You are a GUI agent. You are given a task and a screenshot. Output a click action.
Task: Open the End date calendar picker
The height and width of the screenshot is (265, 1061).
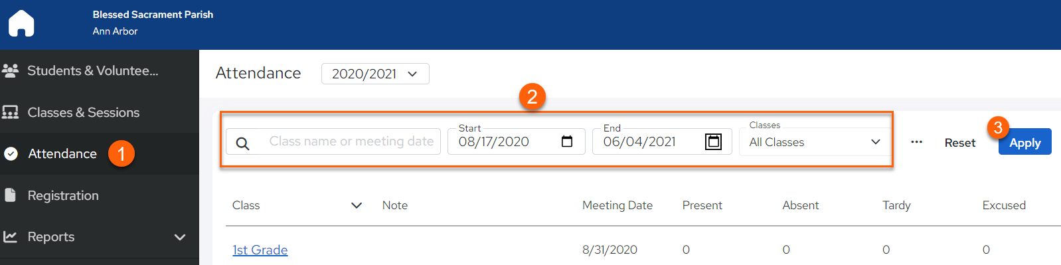pos(713,141)
